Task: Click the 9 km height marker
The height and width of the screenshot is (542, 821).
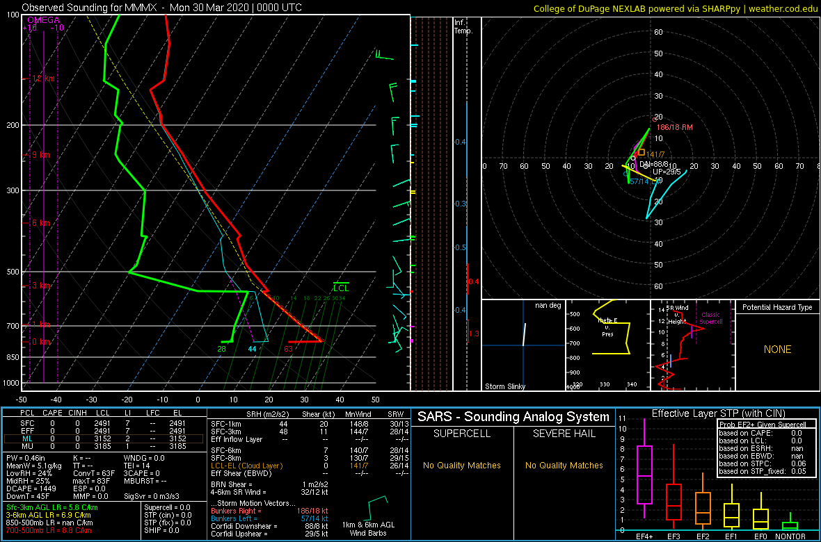Action: click(x=38, y=155)
